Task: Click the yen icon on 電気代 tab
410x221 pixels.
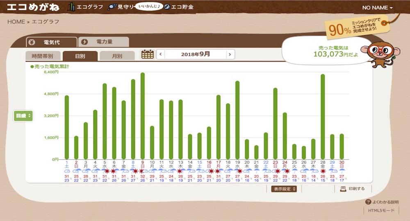Action: pyautogui.click(x=32, y=42)
